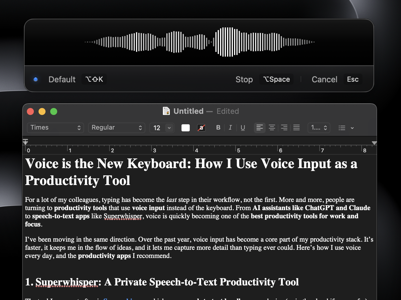Open the line spacing dropdown
This screenshot has height=300, width=401.
pyautogui.click(x=319, y=128)
